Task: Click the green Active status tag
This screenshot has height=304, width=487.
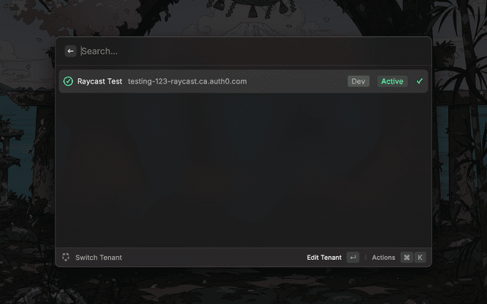Action: [x=392, y=81]
